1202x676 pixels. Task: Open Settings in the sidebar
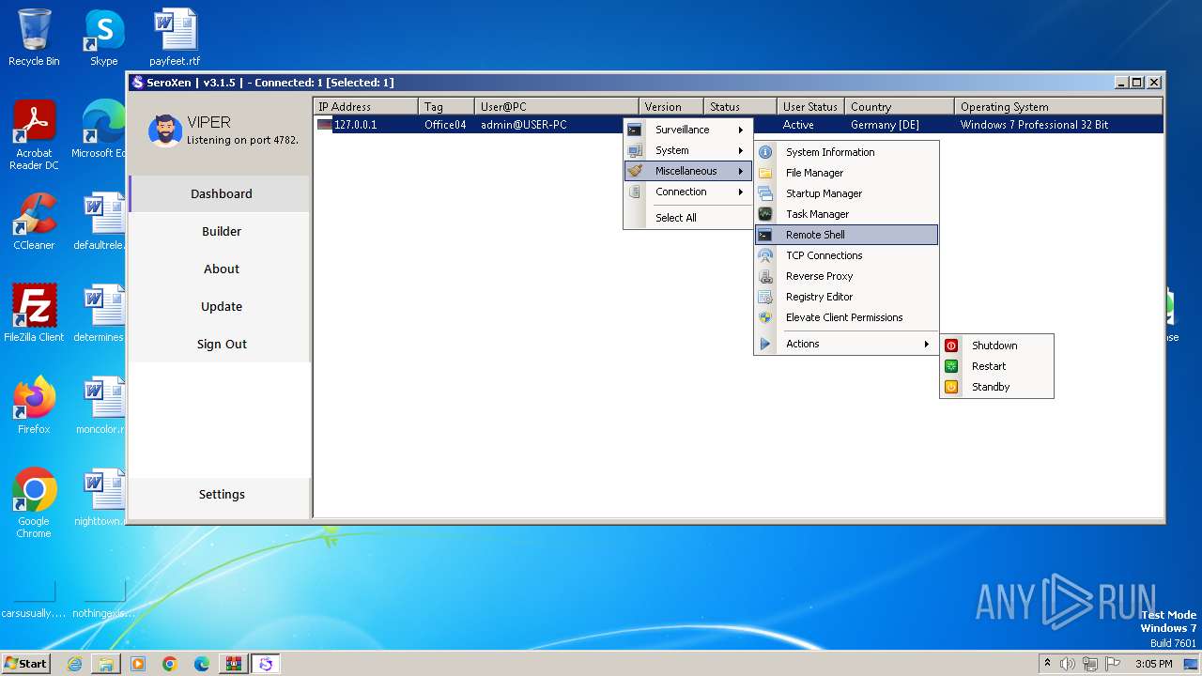pos(221,495)
